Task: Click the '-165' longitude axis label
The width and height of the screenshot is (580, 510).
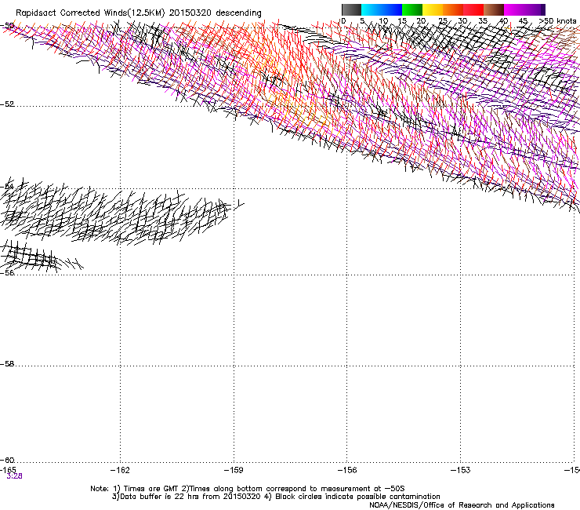Action: pyautogui.click(x=8, y=470)
